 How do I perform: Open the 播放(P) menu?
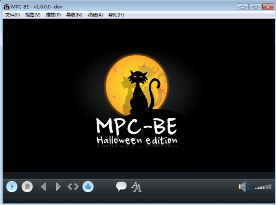coord(53,15)
